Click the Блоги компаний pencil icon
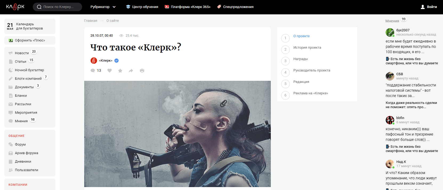 point(11,78)
